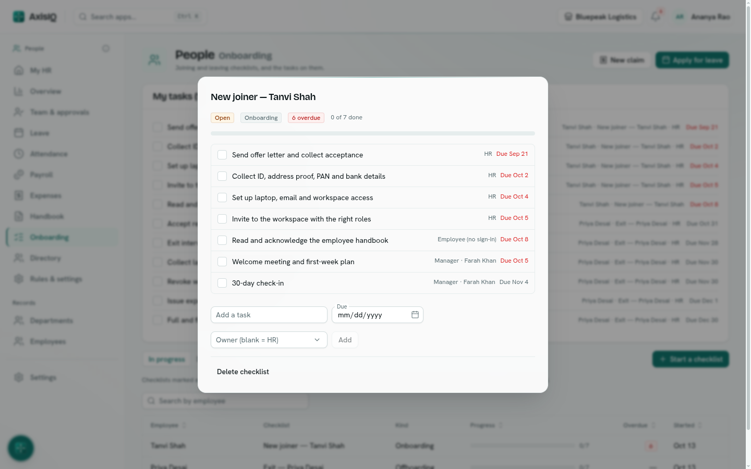Image resolution: width=751 pixels, height=469 pixels.
Task: Tick 'Read and acknowledge the employee handbook'
Action: click(222, 240)
